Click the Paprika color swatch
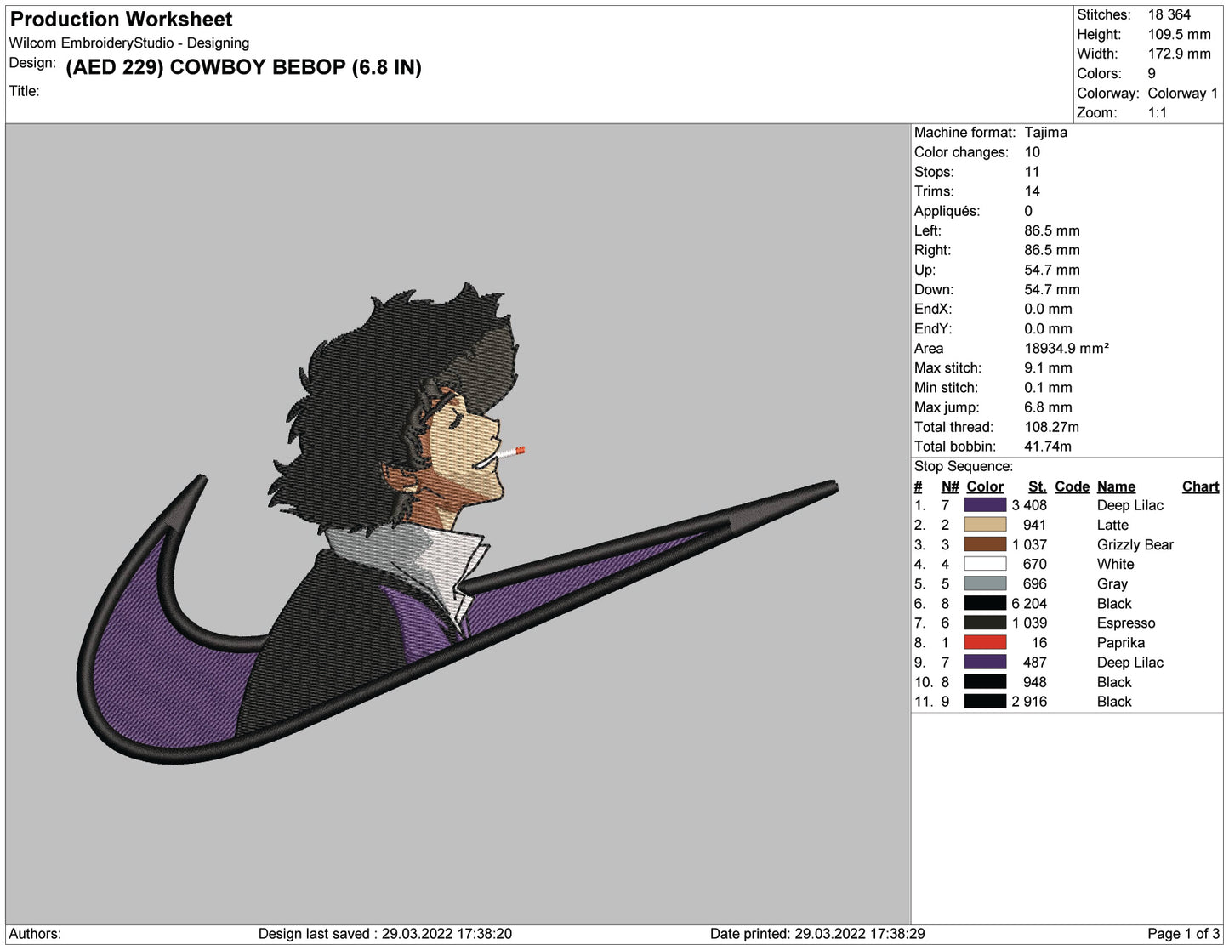The width and height of the screenshot is (1229, 950). coord(985,642)
